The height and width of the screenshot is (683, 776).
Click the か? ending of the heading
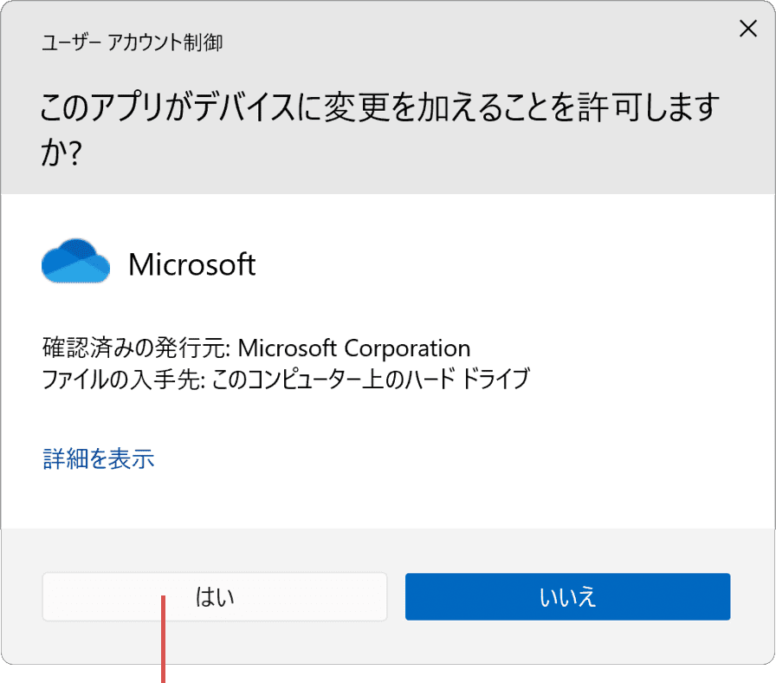point(61,153)
